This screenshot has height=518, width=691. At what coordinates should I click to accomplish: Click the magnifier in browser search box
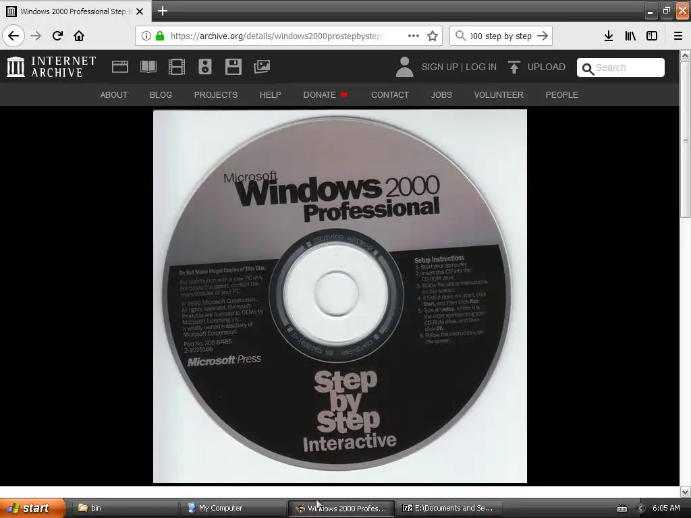pyautogui.click(x=460, y=36)
